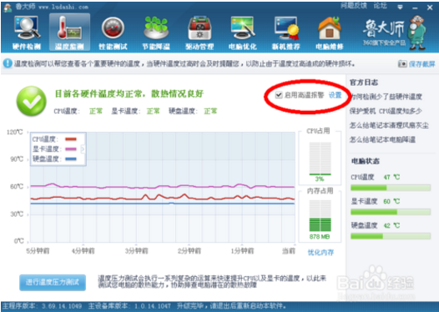Click the 鲁大师 title bar app icon

click(x=8, y=8)
